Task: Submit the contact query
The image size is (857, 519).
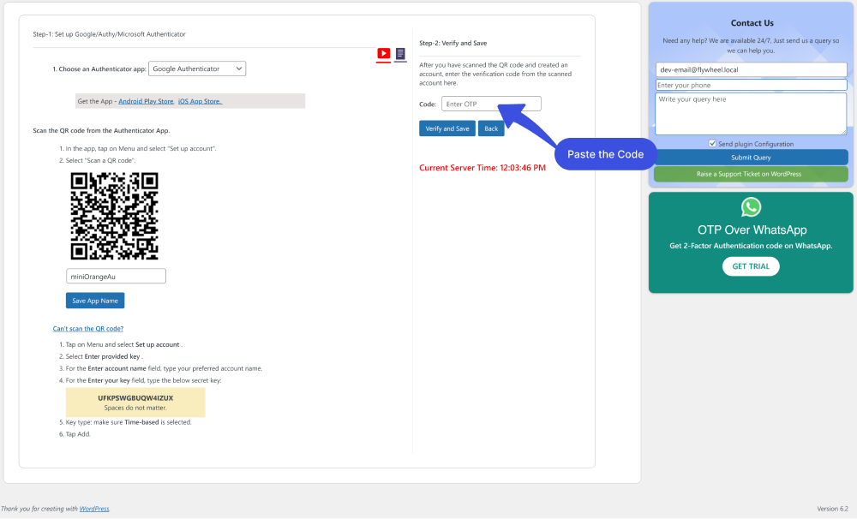Action: pyautogui.click(x=751, y=158)
